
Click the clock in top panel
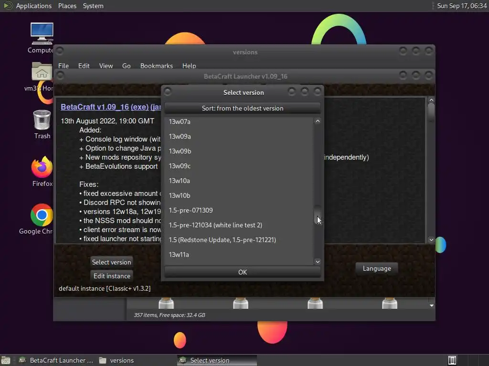pyautogui.click(x=462, y=6)
